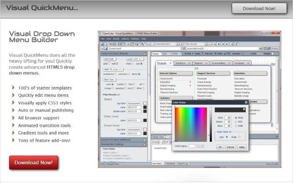Viewport: 293px width, 183px height.
Task: Click the Add Sub toolbar icon
Action: [x=202, y=54]
